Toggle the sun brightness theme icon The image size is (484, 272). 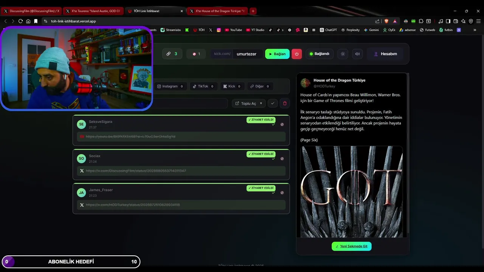(x=343, y=54)
